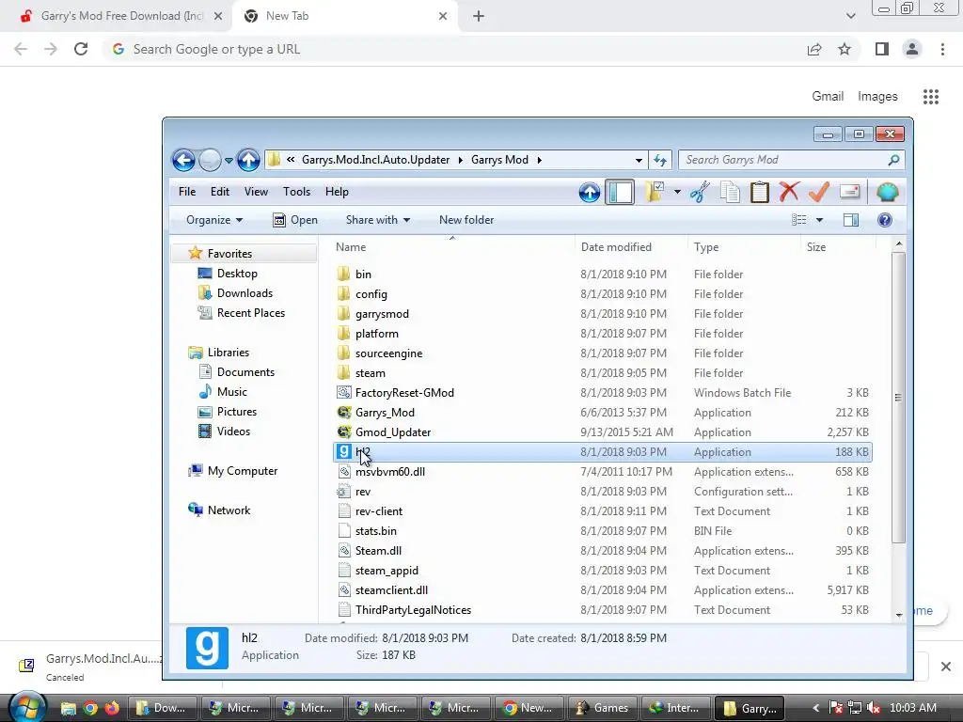
Task: Click the Explorer Back arrow button
Action: click(x=183, y=160)
